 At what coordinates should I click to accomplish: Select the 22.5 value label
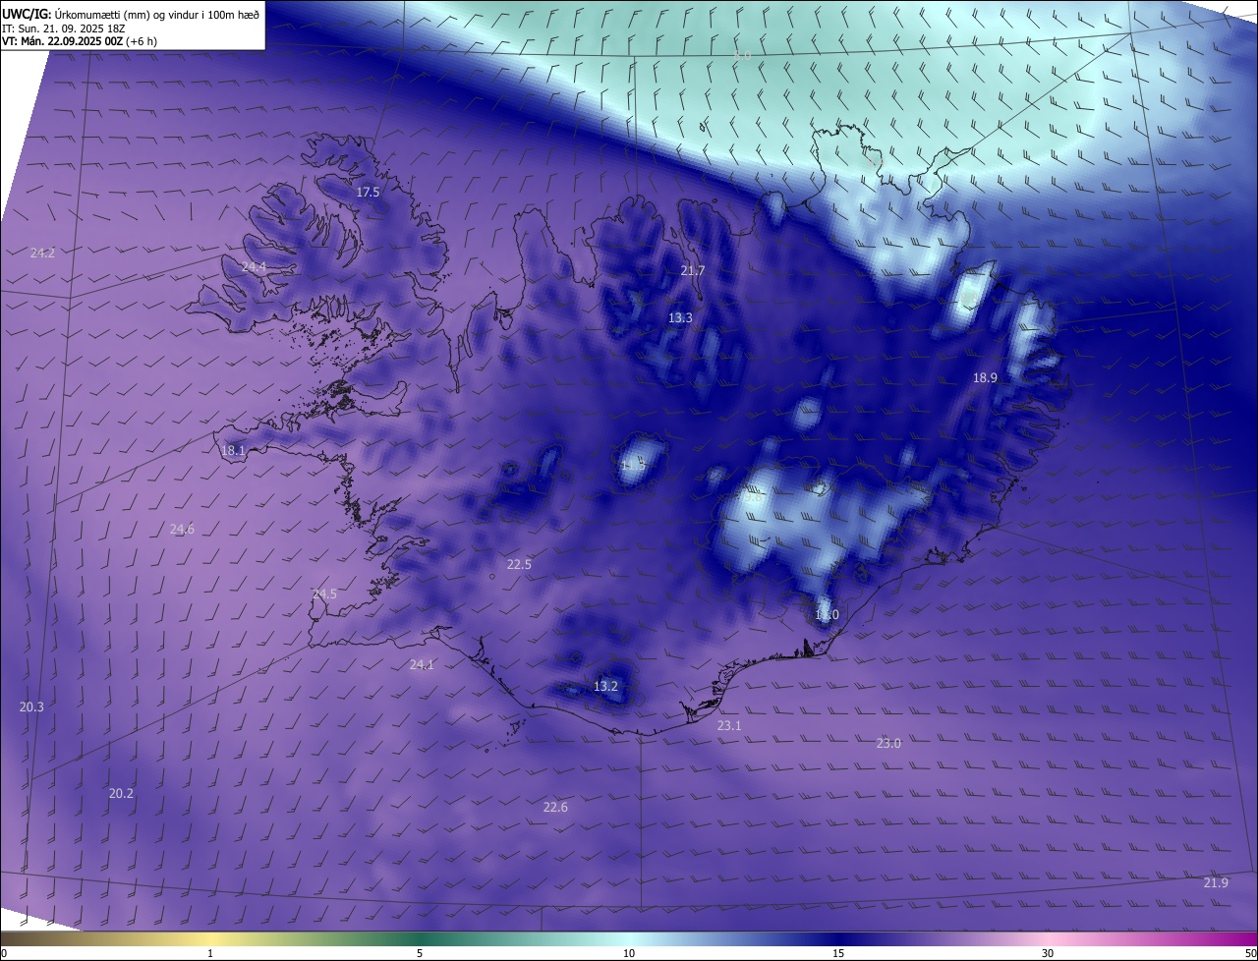click(519, 564)
